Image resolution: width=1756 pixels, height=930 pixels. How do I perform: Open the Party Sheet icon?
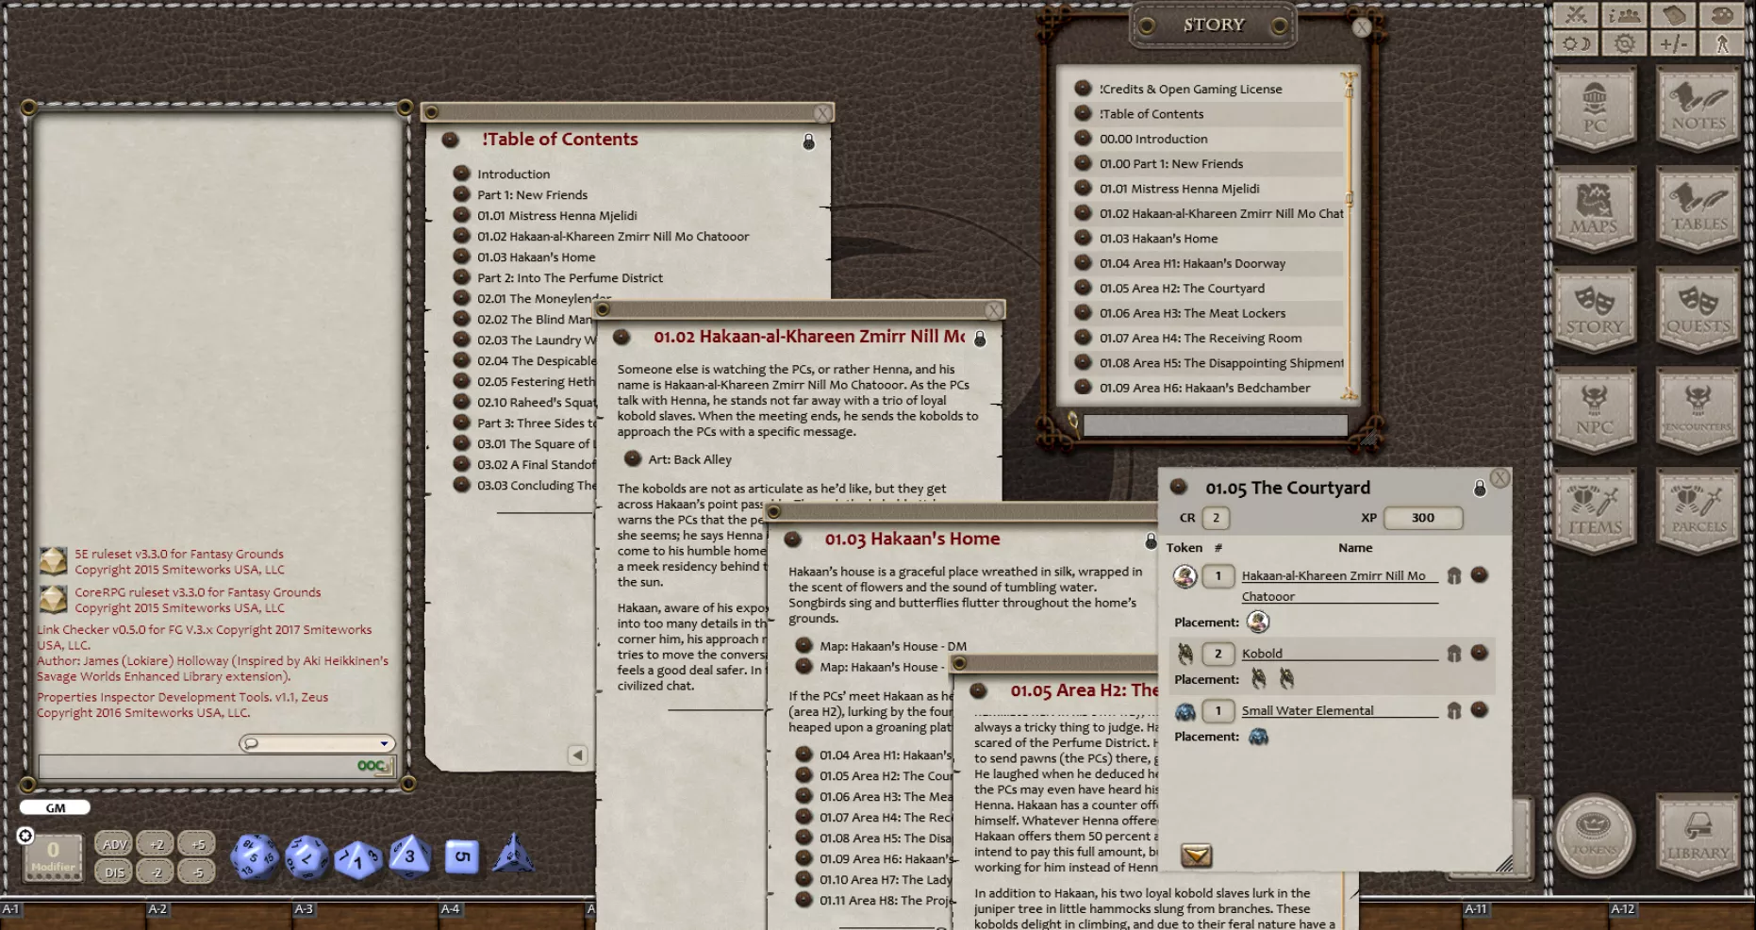coord(1625,15)
